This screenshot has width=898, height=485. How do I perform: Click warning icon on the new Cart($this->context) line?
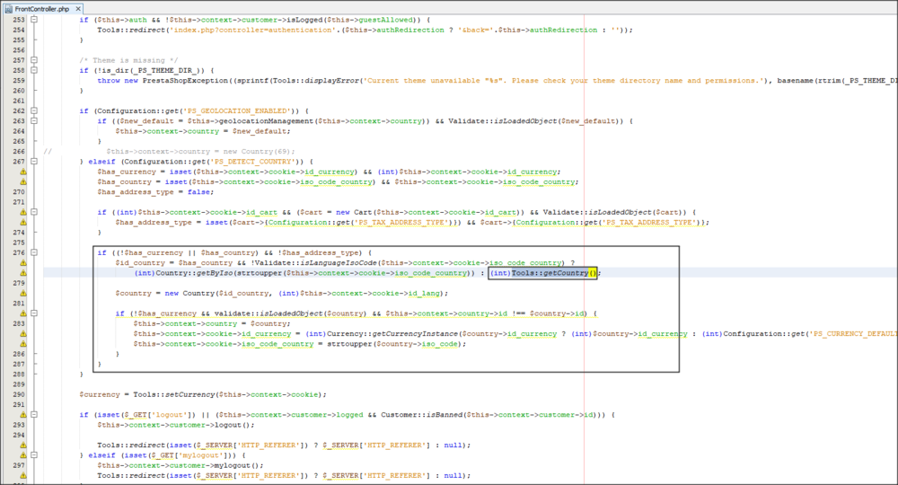[x=23, y=213]
